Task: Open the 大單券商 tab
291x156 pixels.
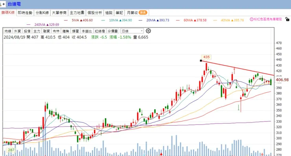Action: [59, 13]
